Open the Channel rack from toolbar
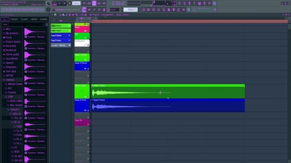This screenshot has height=163, width=291. pyautogui.click(x=154, y=10)
